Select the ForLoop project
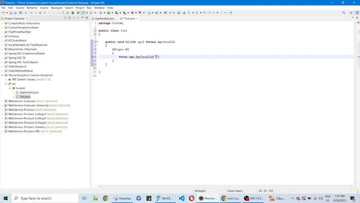This screenshot has width=360, height=203. [13, 36]
